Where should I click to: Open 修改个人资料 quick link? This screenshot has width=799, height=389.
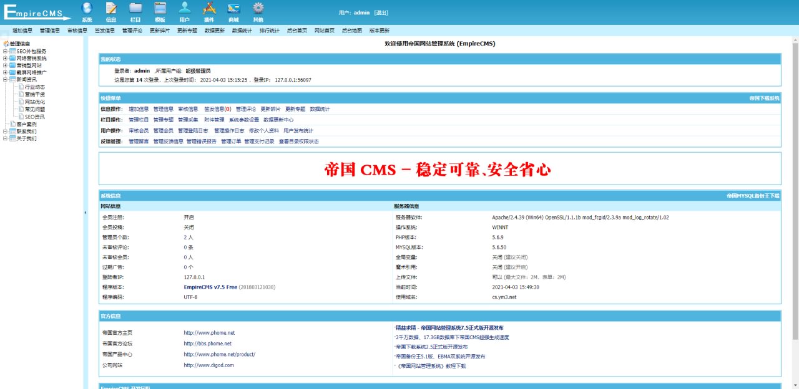pyautogui.click(x=264, y=131)
